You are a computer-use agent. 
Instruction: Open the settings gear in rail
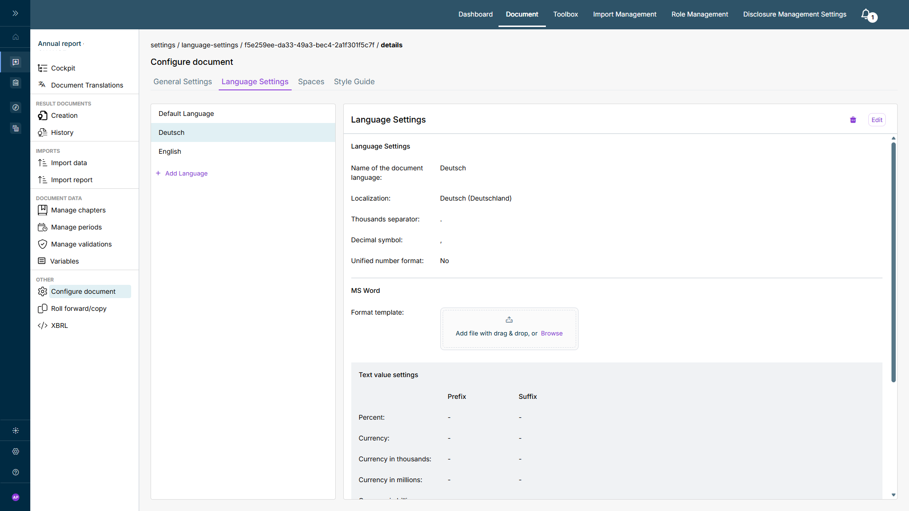pos(16,451)
